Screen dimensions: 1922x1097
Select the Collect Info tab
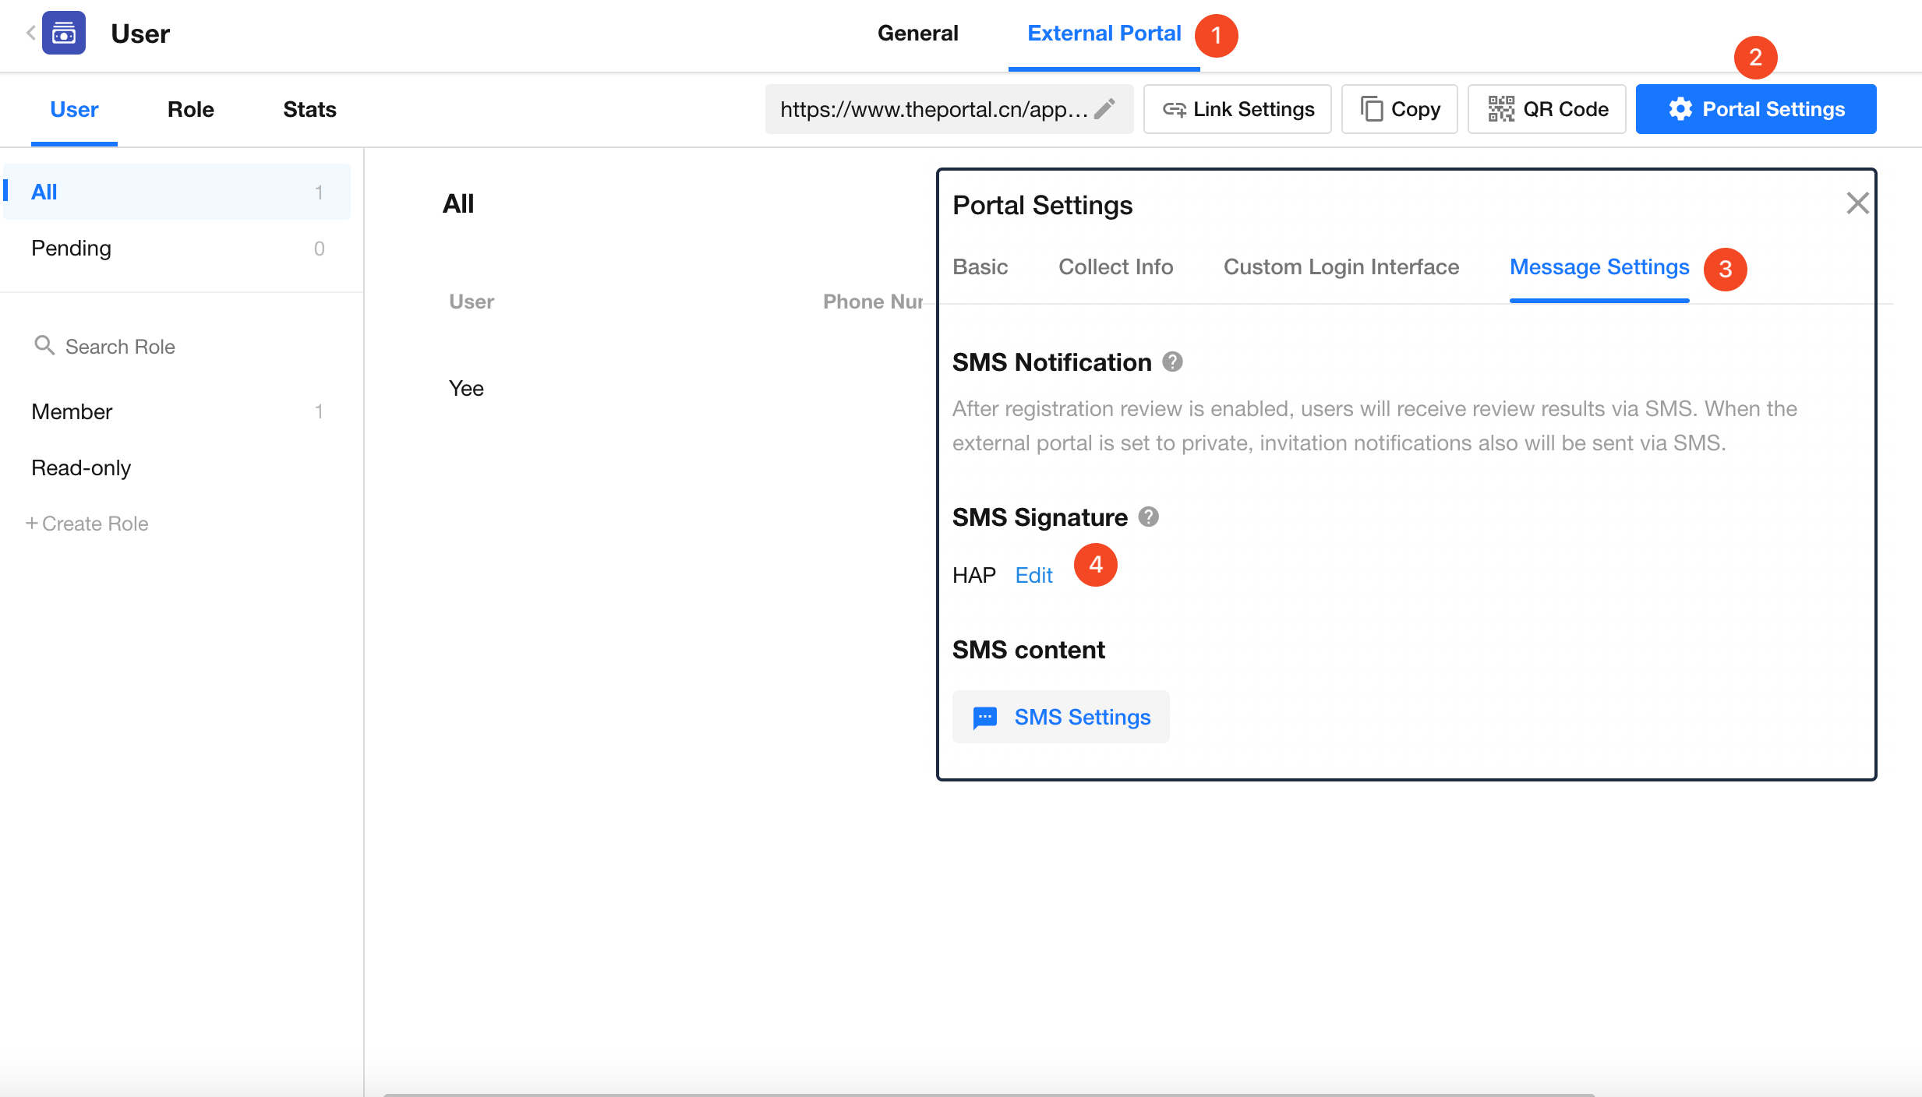point(1115,267)
